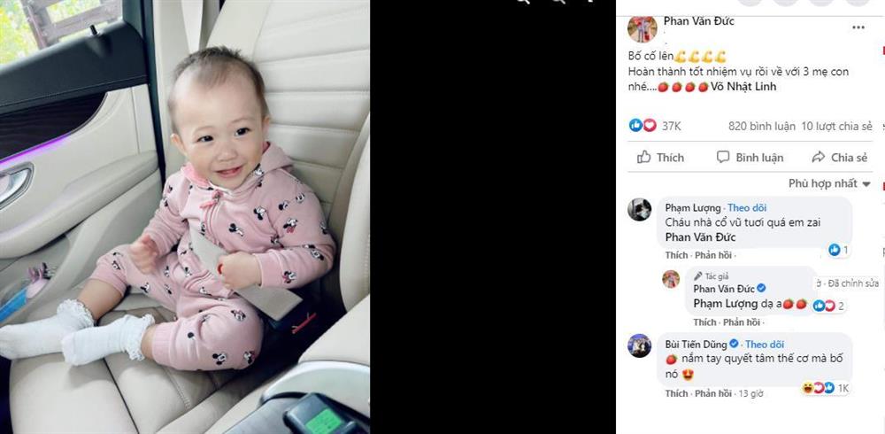Open the 10 lượt chia sẻ shares list
The width and height of the screenshot is (885, 434).
pos(836,126)
